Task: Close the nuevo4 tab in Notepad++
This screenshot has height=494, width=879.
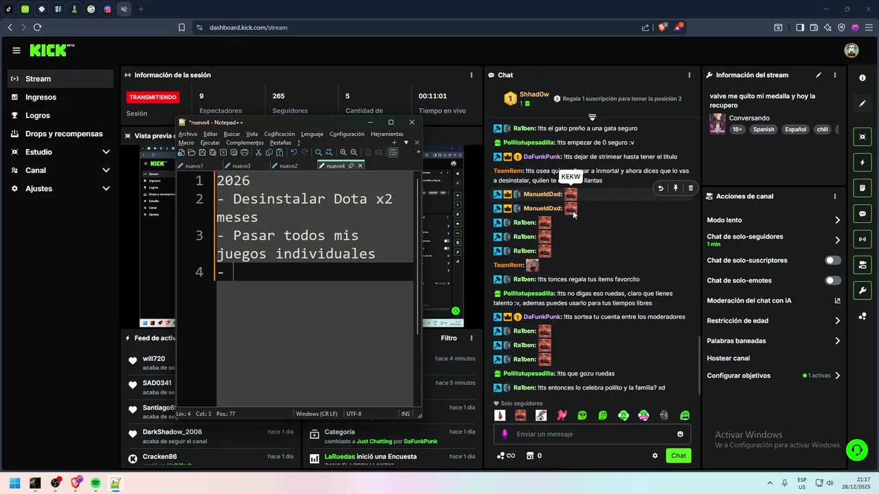Action: (x=361, y=166)
